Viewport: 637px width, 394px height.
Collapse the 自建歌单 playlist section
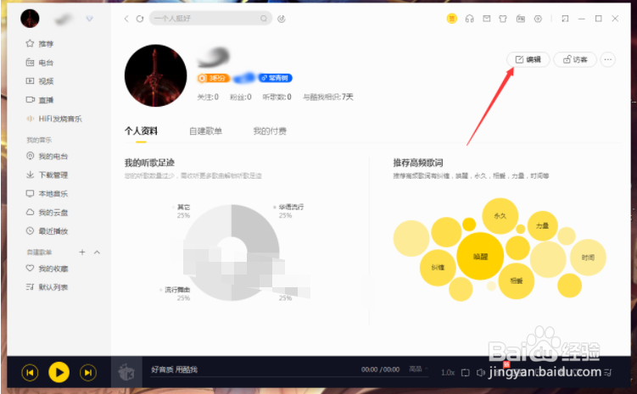tap(97, 252)
